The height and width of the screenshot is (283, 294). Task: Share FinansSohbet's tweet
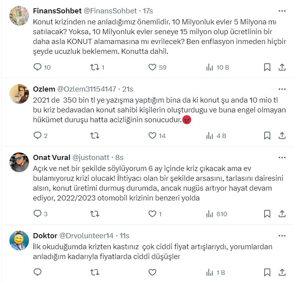tap(281, 67)
